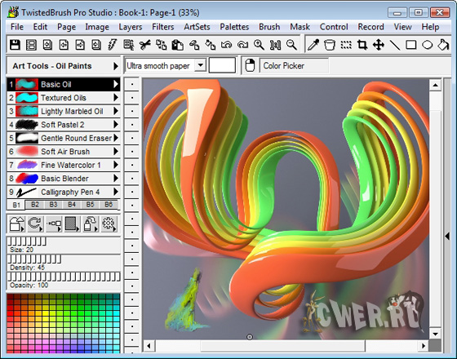Switch to the B5 brush bank

click(90, 204)
